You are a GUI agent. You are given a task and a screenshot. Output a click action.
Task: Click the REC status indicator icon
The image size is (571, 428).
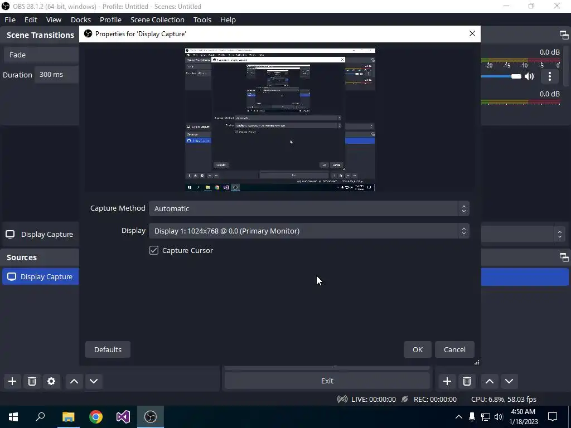[x=404, y=399]
